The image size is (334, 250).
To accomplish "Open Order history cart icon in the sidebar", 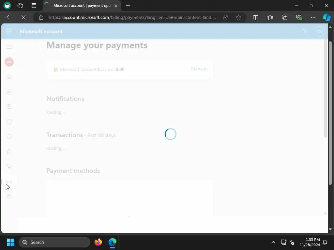I will coord(9,166).
